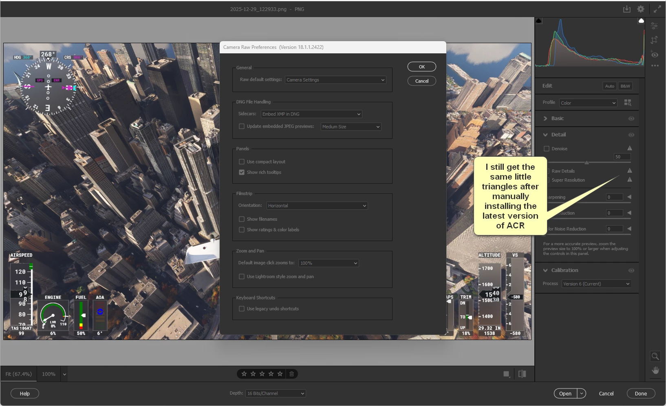Image resolution: width=666 pixels, height=406 pixels.
Task: Open Raw default settings dropdown
Action: pos(335,80)
